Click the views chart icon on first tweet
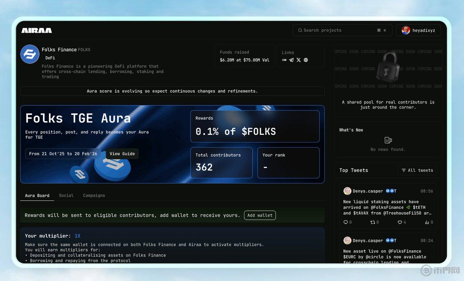The width and height of the screenshot is (464, 281). [427, 222]
